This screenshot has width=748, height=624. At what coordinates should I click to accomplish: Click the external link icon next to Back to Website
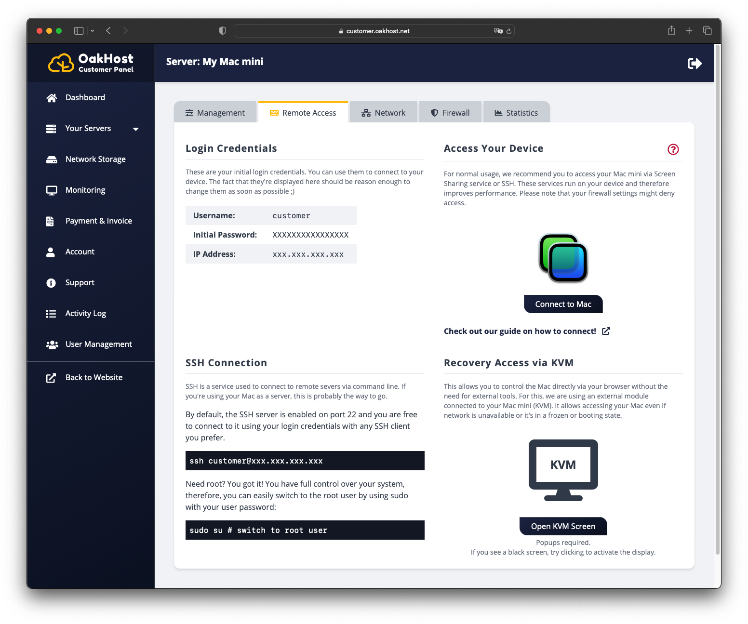coord(51,378)
